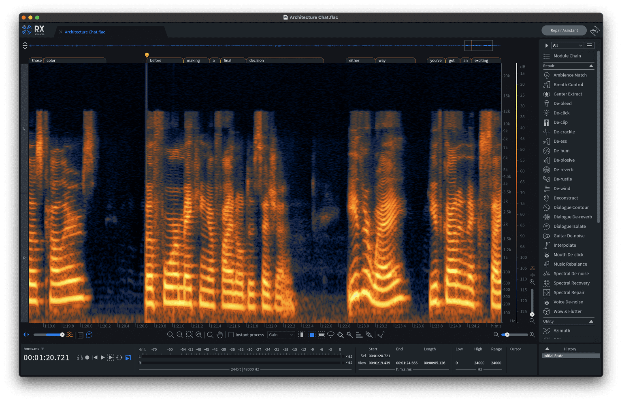Open the Spectral De-noise module
The width and height of the screenshot is (622, 402).
(571, 273)
